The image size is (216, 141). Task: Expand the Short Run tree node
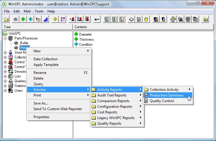point(5,53)
